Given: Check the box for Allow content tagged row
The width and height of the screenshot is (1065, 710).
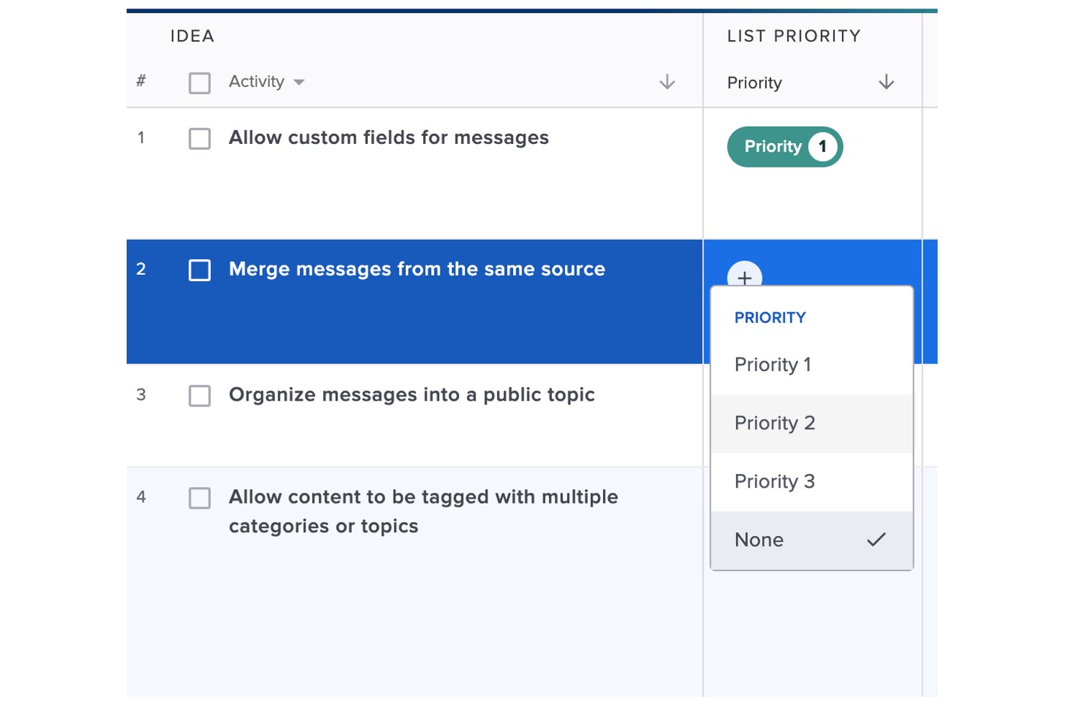Looking at the screenshot, I should 199,498.
